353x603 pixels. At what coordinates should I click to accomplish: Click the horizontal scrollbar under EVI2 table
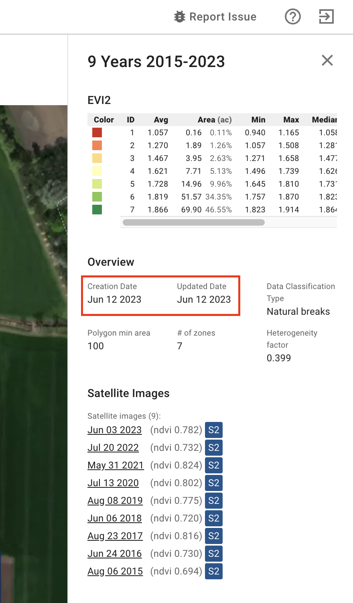194,222
